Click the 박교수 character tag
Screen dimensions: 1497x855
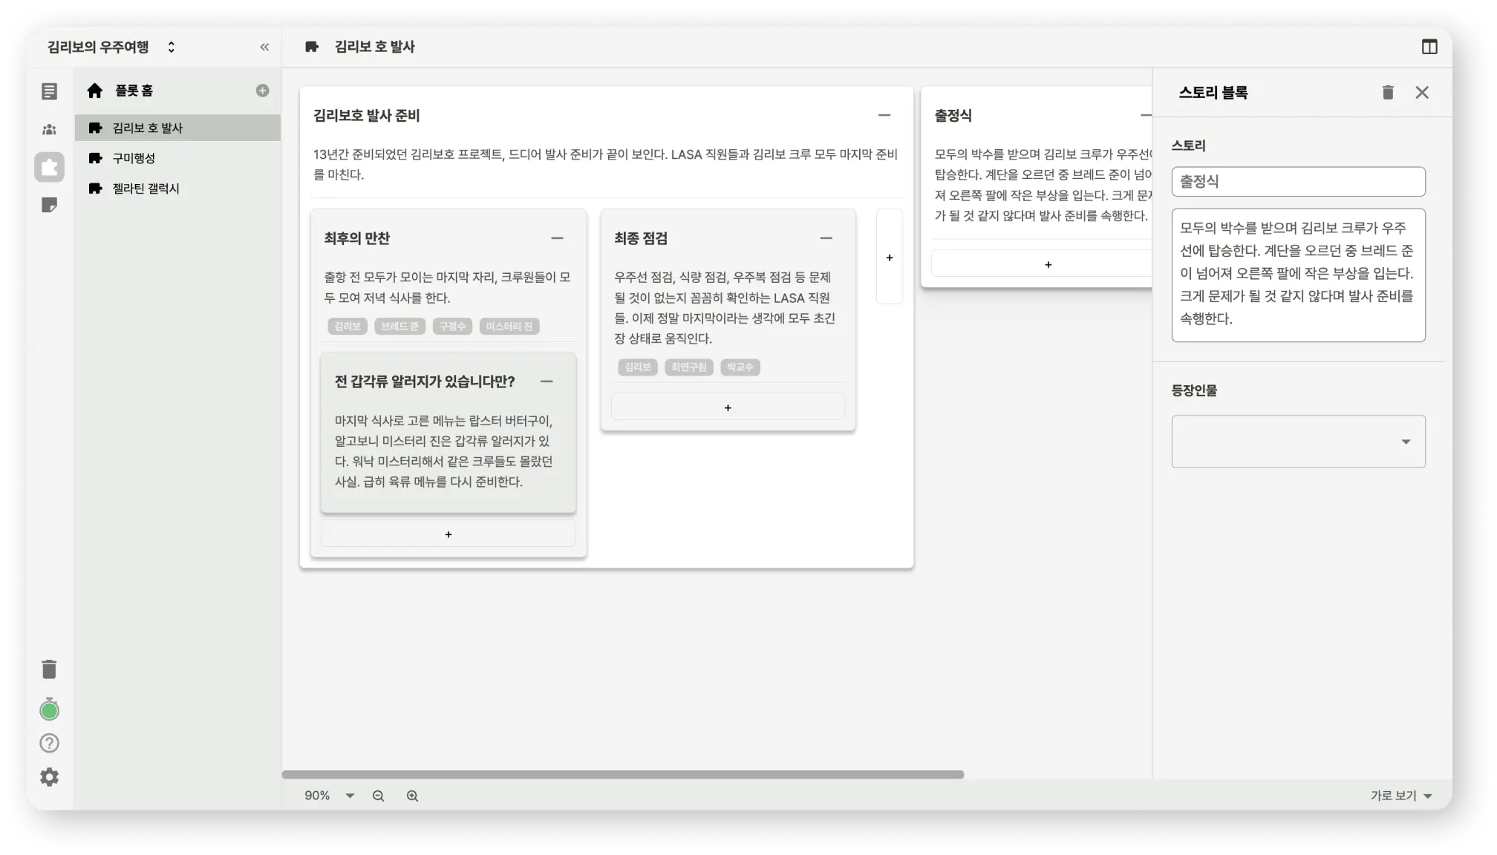pyautogui.click(x=740, y=367)
